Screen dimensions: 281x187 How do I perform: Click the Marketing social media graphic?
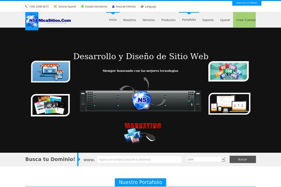click(142, 133)
